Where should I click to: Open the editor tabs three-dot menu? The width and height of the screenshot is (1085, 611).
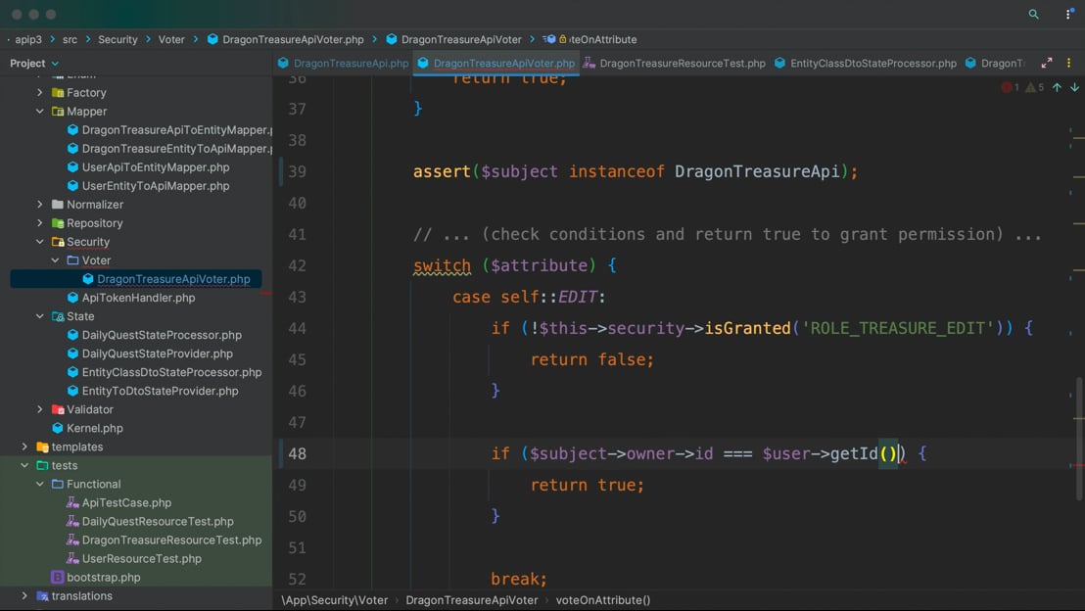[x=1068, y=63]
